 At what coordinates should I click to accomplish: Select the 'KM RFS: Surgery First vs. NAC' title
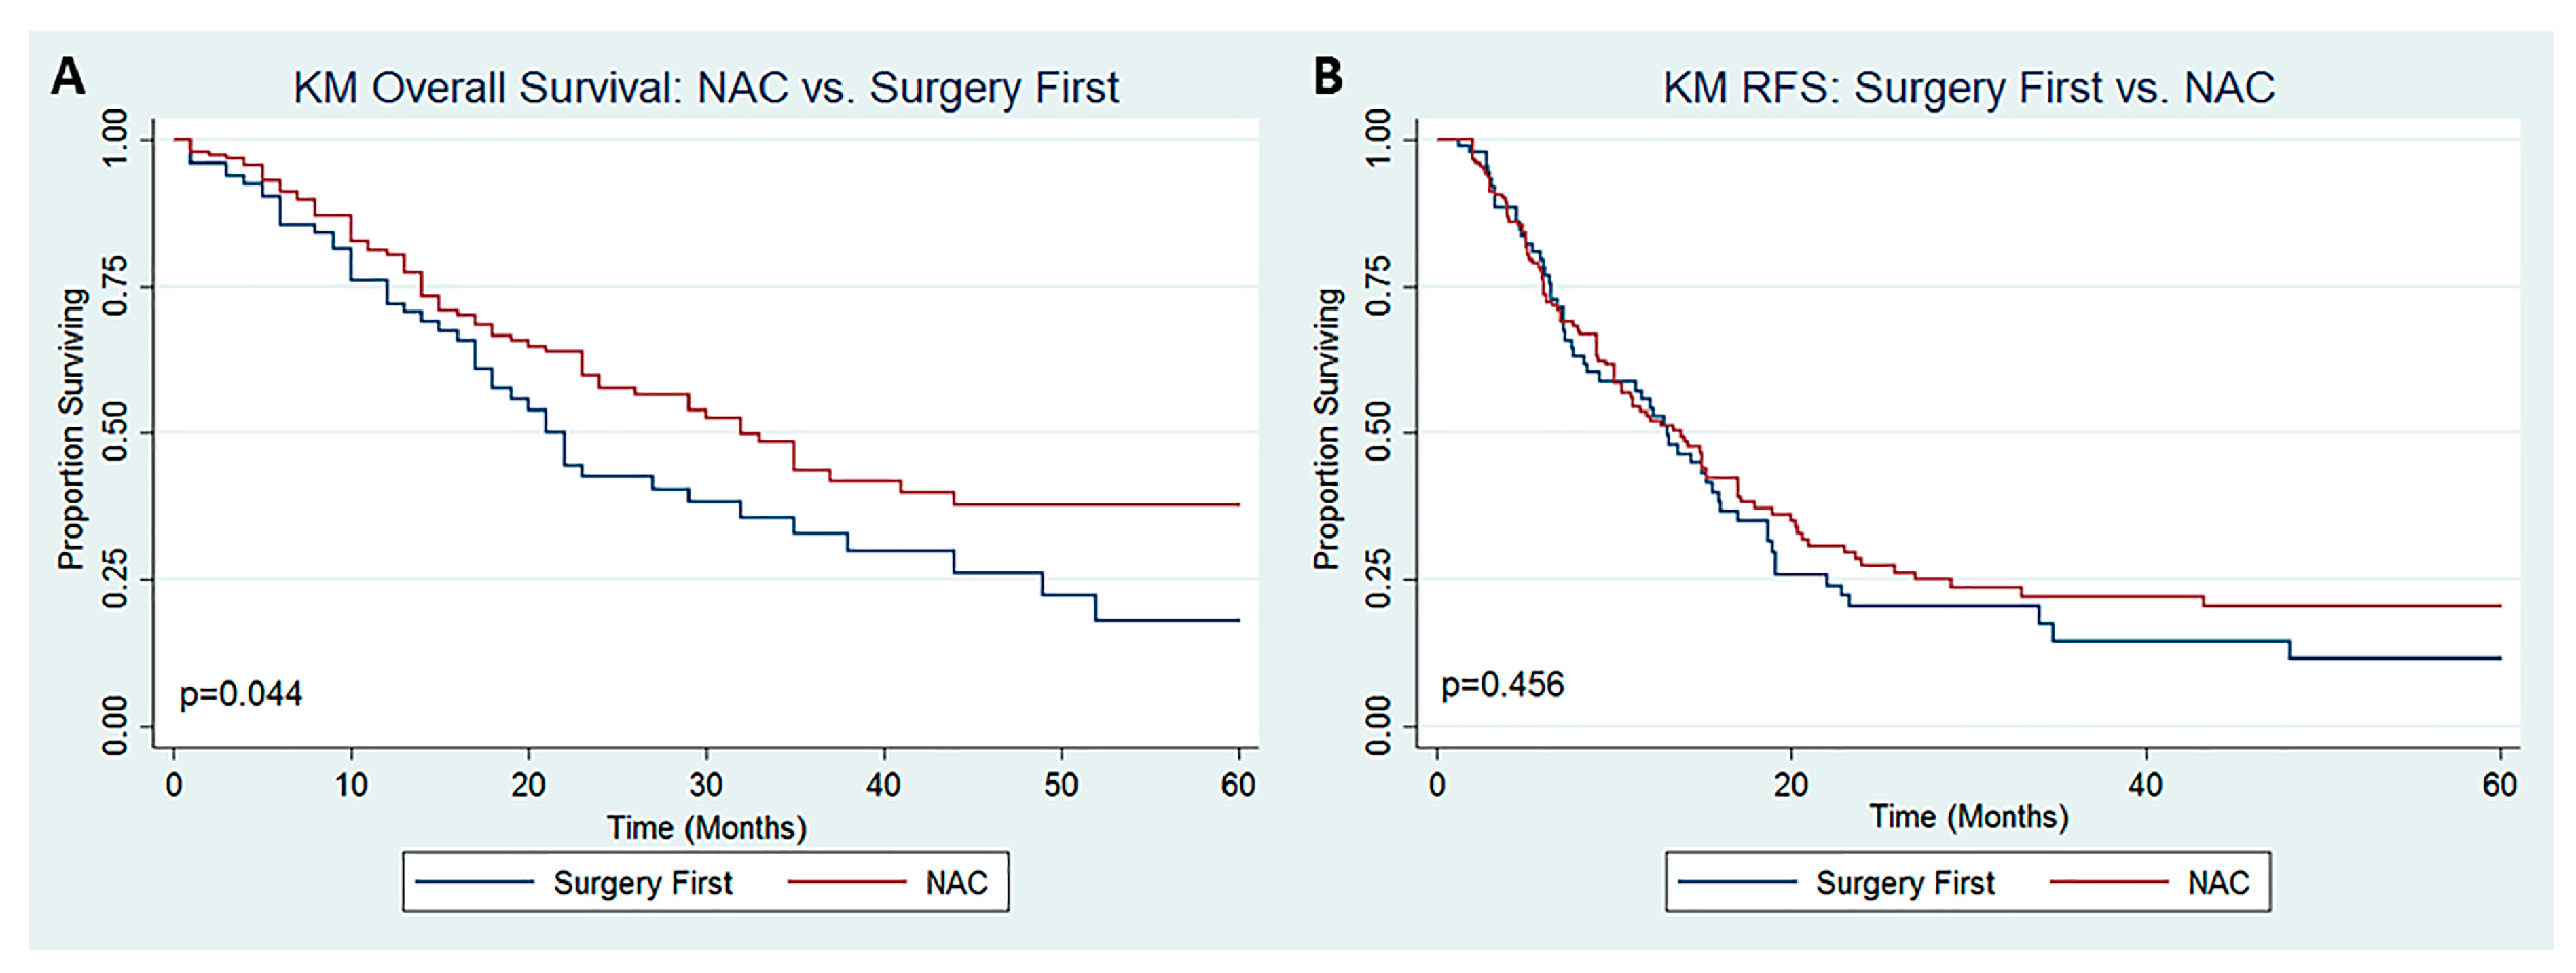pos(1968,88)
